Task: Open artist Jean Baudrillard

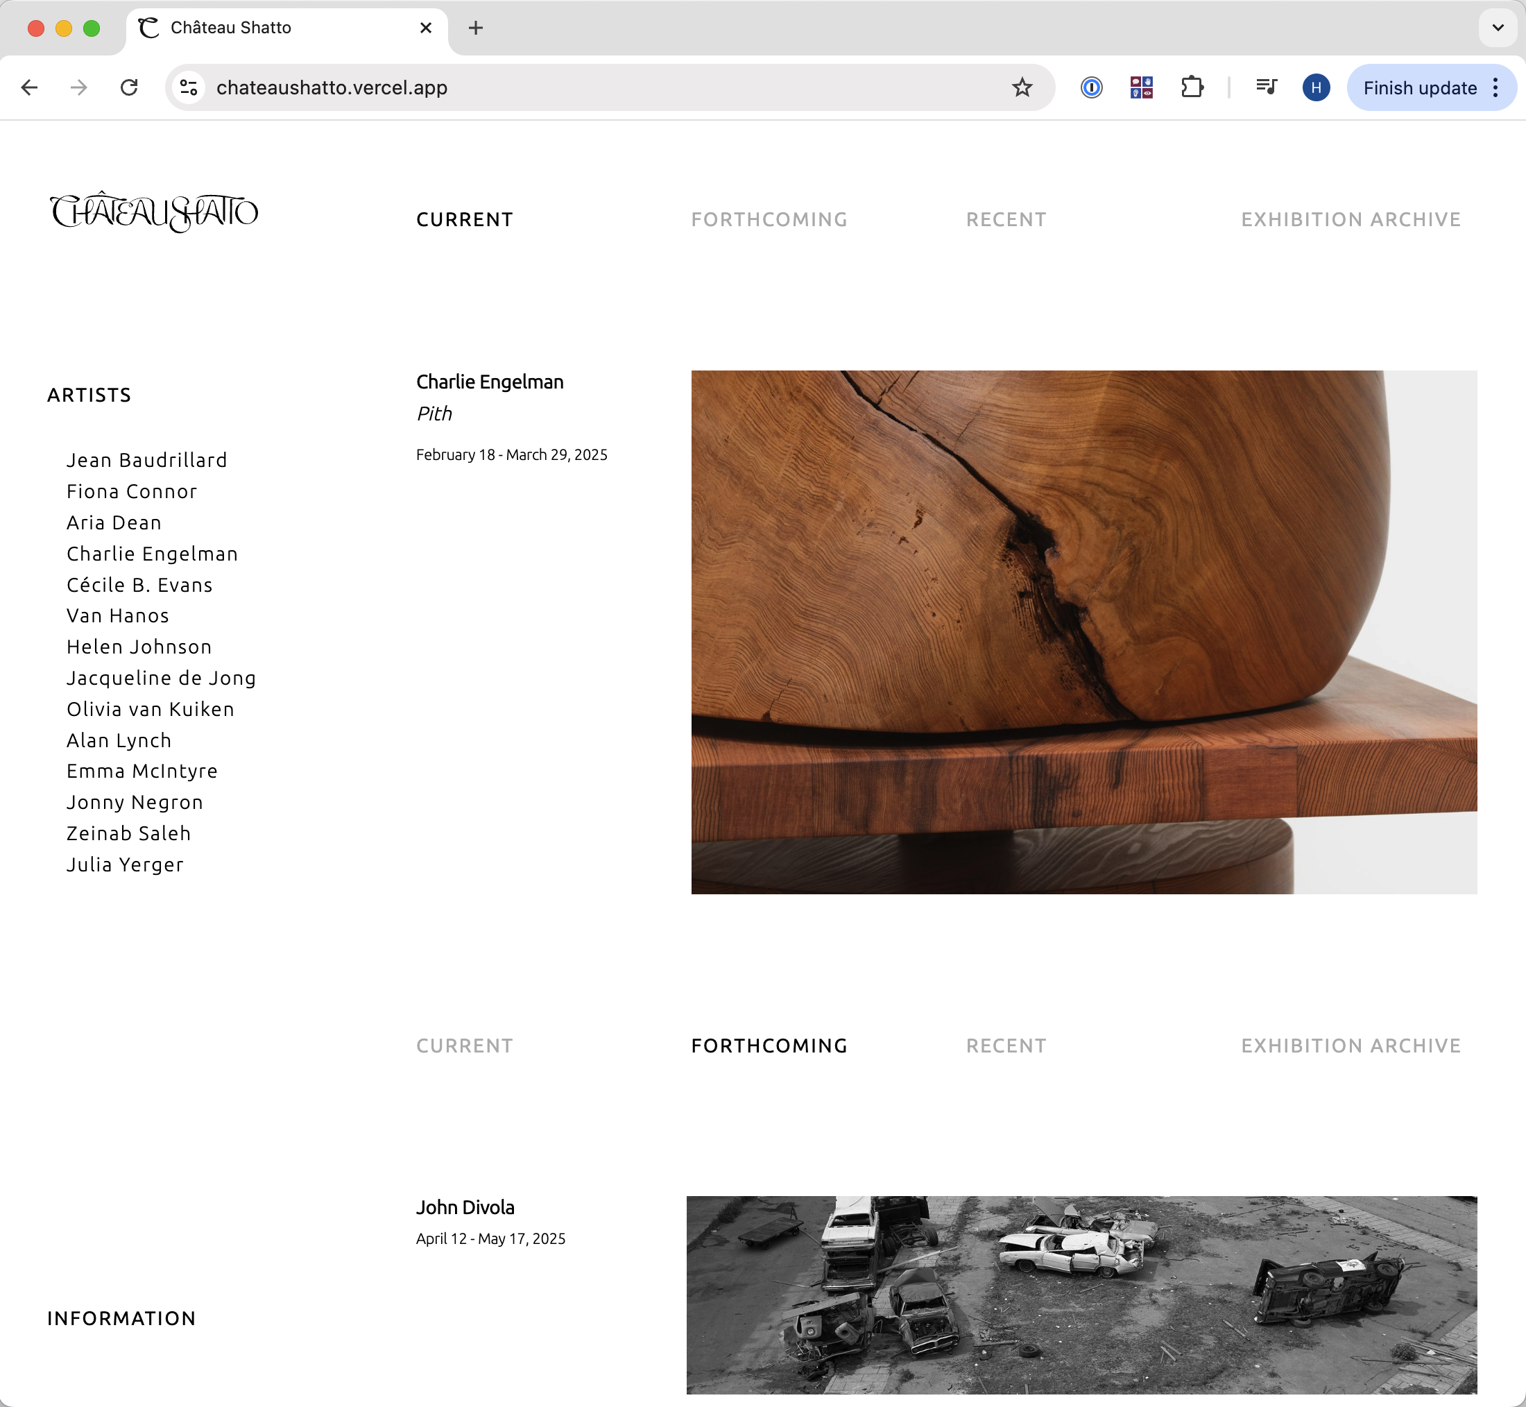Action: pos(147,460)
